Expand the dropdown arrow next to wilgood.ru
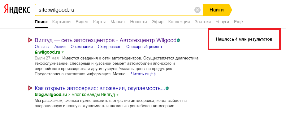286x114 pixels. point(63,52)
